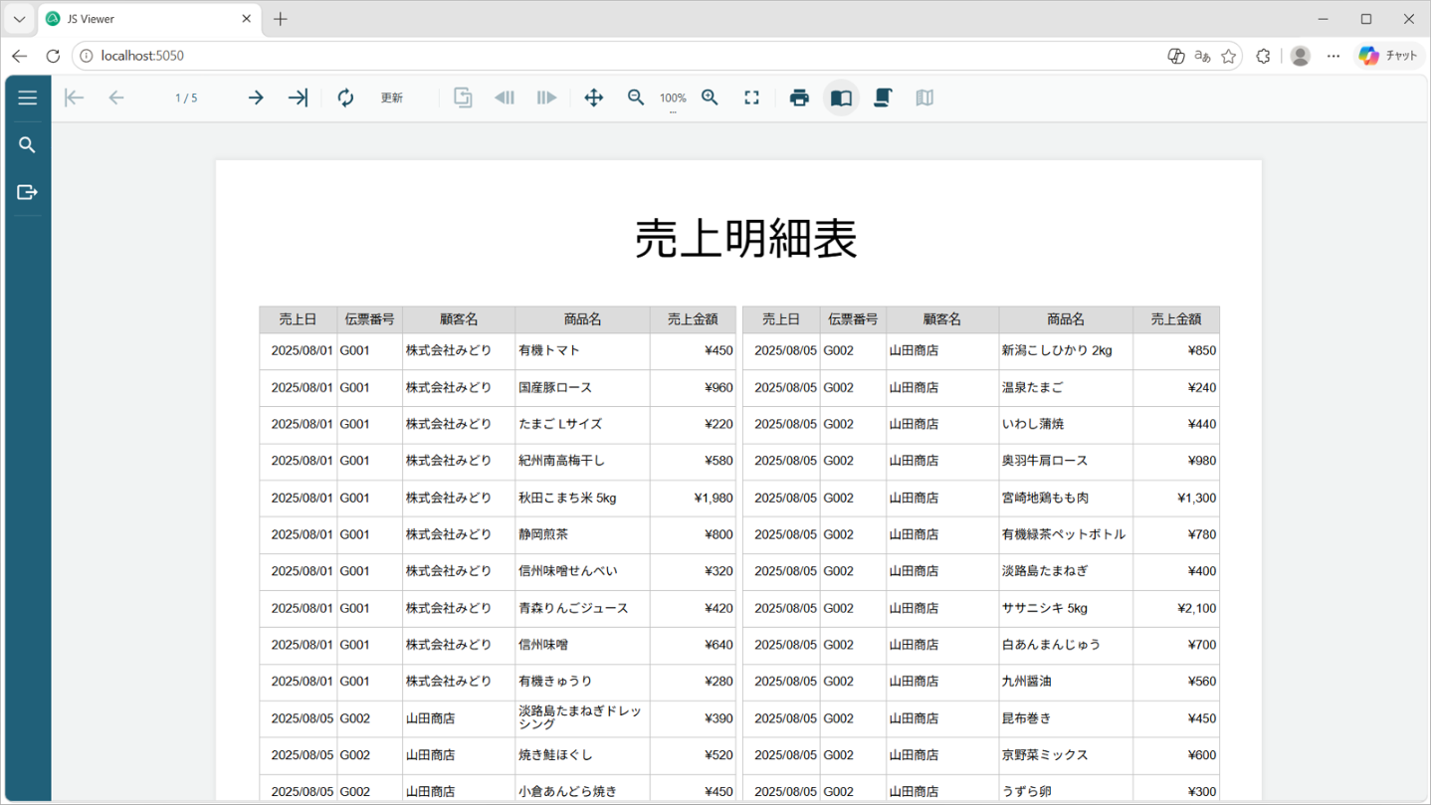Print the report
1431x805 pixels.
(799, 98)
